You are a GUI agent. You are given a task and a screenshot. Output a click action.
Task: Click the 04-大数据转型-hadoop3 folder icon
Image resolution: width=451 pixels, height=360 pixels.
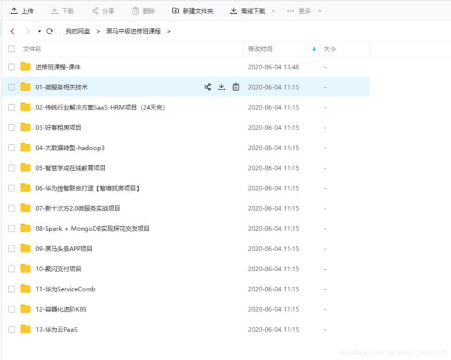click(x=25, y=148)
